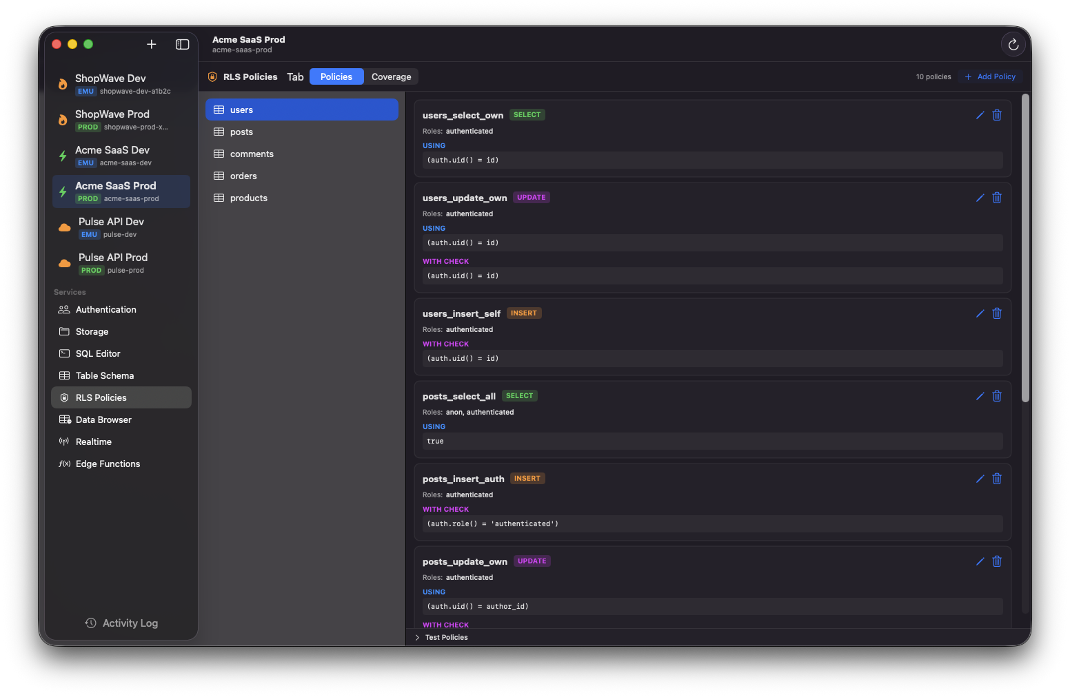The height and width of the screenshot is (697, 1070).
Task: Click the Add Policy button
Action: click(989, 76)
